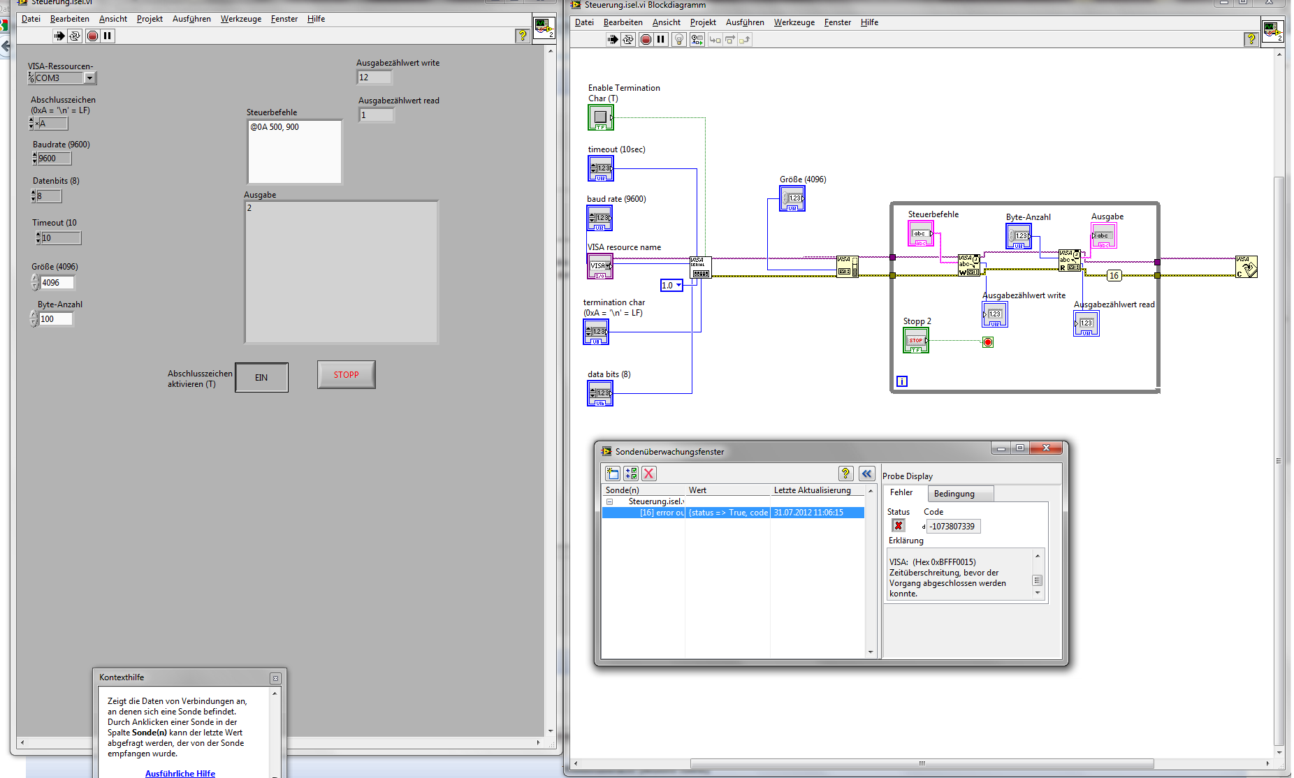Click new probe window icon

coord(613,474)
